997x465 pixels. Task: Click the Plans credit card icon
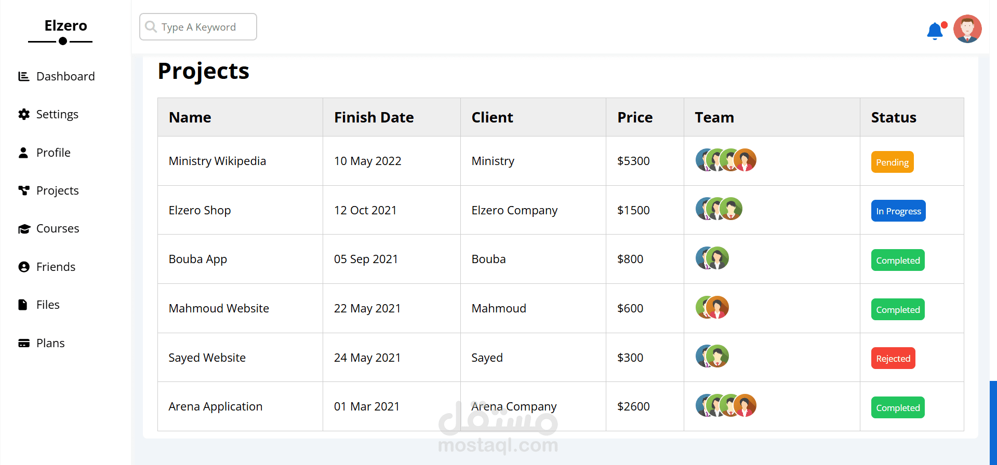tap(24, 343)
